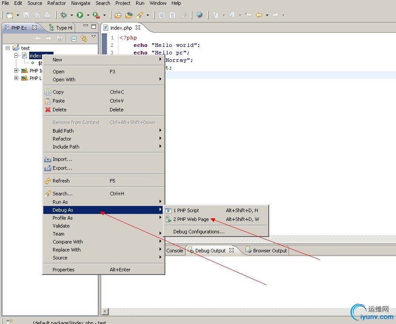Choose Build Path in the context menu
This screenshot has width=396, height=324.
click(x=103, y=131)
